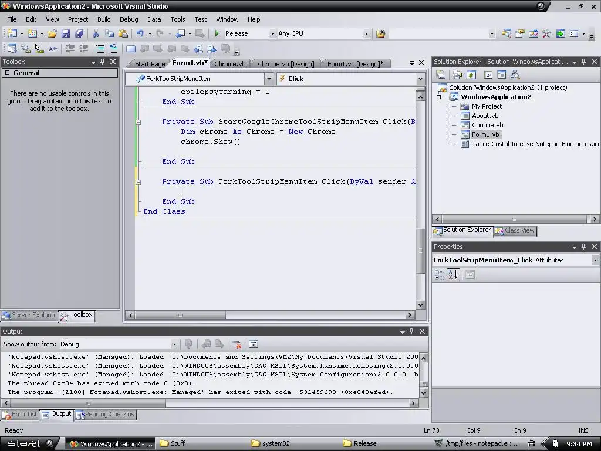Switch to the Class View tab
The width and height of the screenshot is (601, 451).
coord(515,230)
